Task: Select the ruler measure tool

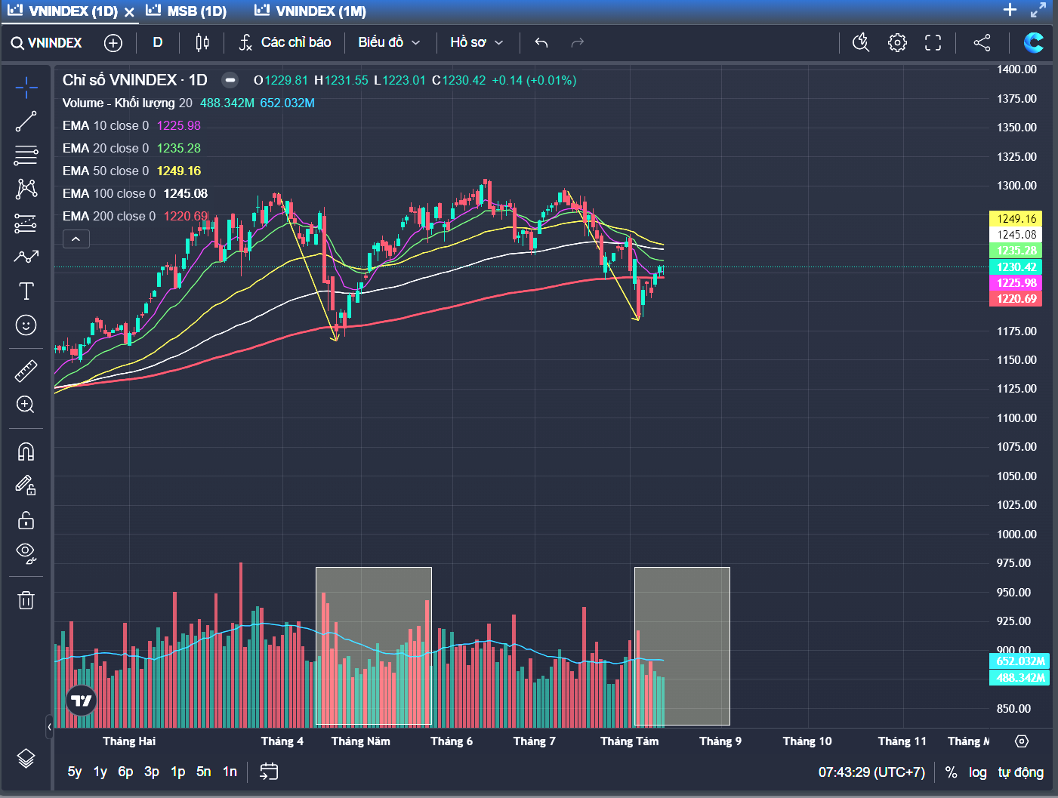Action: click(26, 371)
